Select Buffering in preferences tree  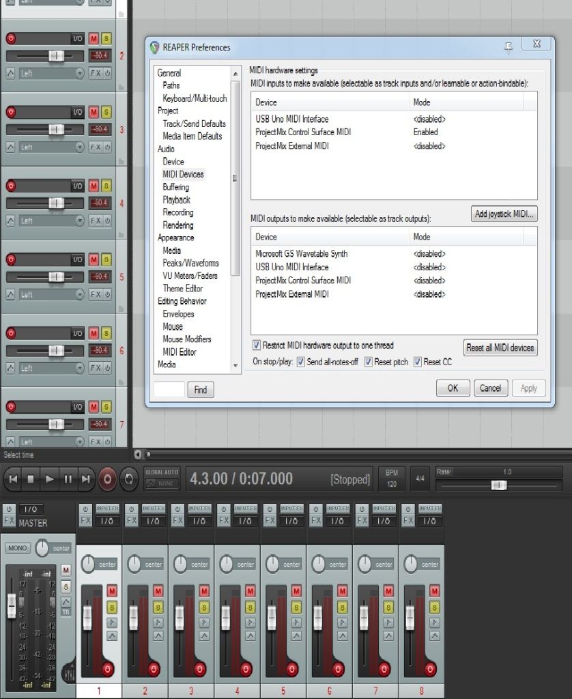[x=176, y=187]
